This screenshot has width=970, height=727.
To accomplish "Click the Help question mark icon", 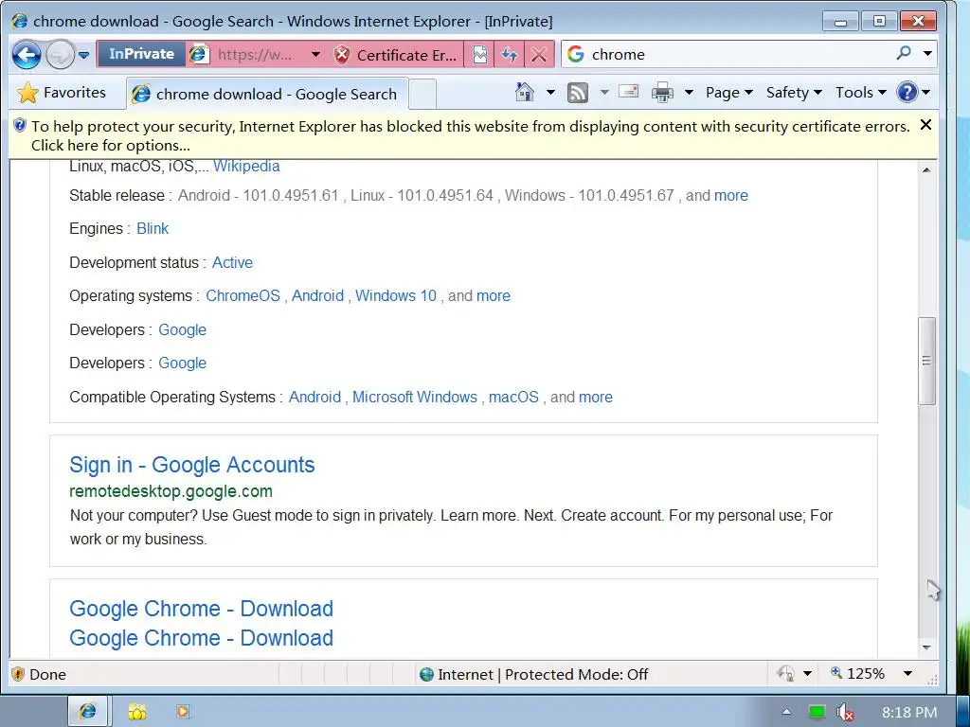I will tap(907, 93).
